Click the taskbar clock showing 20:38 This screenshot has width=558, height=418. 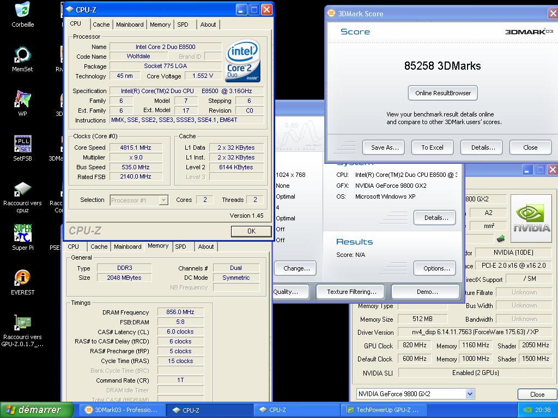point(543,410)
